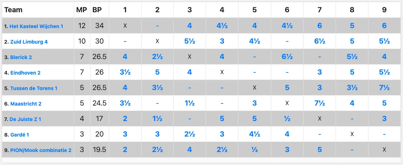Click the MP column header

tap(82, 10)
